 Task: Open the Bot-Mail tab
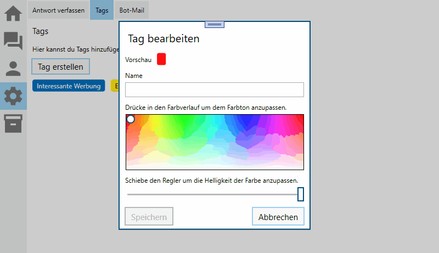[132, 10]
